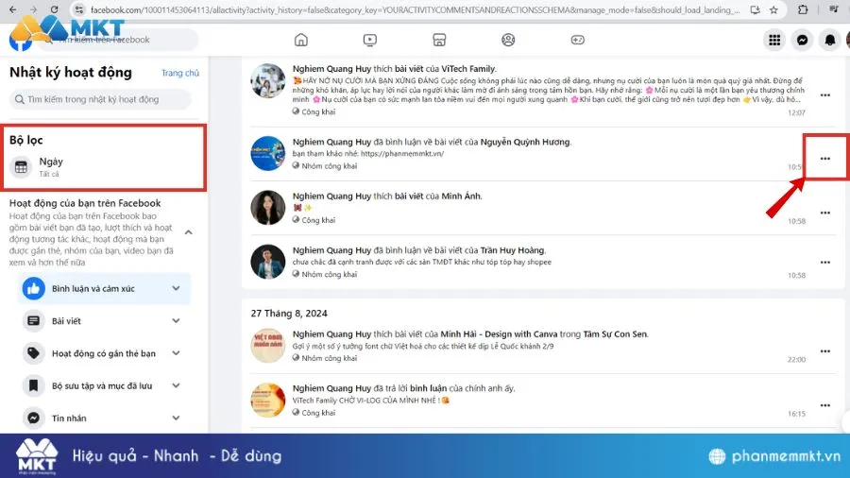Click the install app icon in address bar
Viewport: 850px width, 478px height.
point(755,9)
